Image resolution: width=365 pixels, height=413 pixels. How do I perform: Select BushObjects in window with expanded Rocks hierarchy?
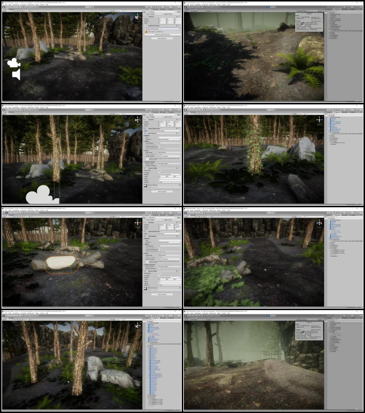click(x=153, y=395)
